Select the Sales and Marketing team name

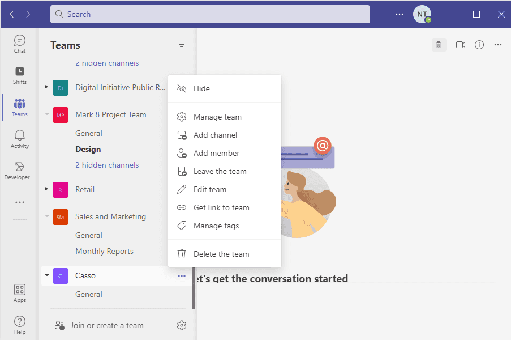point(110,216)
